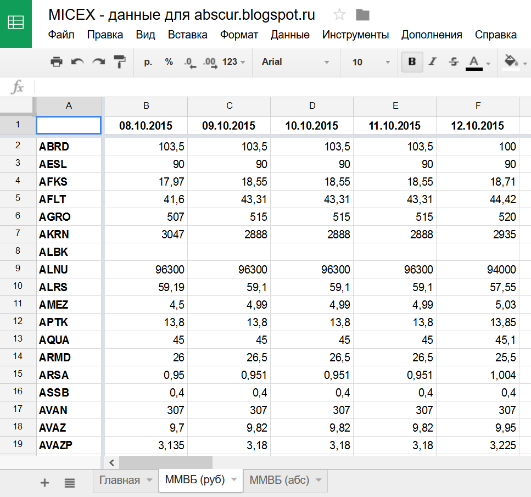Viewport: 531px width, 497px height.
Task: Open the Справка menu
Action: tap(496, 35)
